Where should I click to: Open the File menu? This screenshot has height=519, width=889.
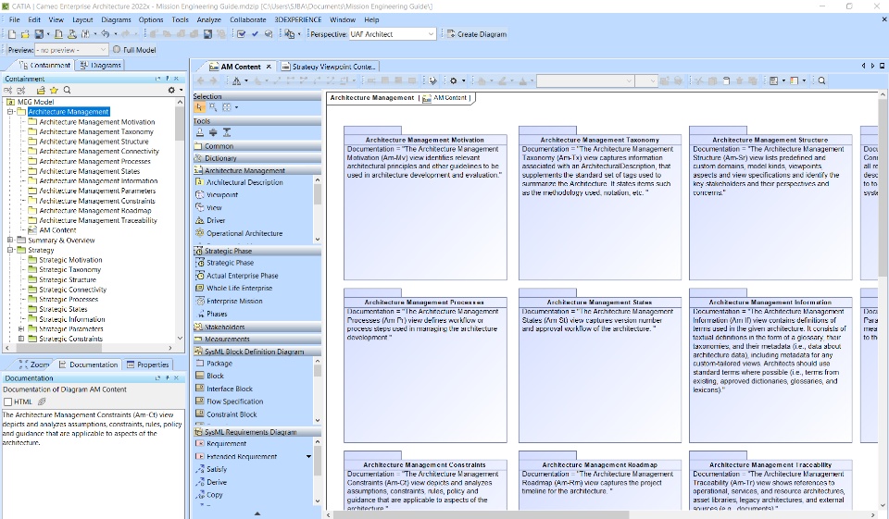click(x=14, y=19)
